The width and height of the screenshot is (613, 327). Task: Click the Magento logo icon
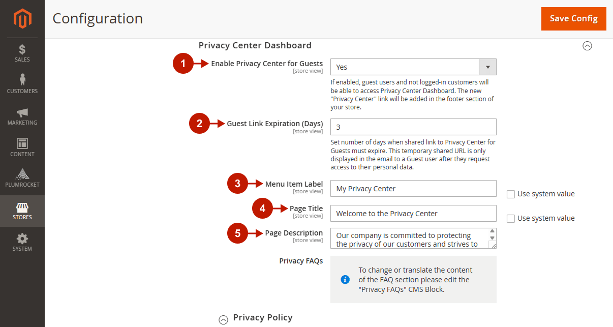(22, 19)
